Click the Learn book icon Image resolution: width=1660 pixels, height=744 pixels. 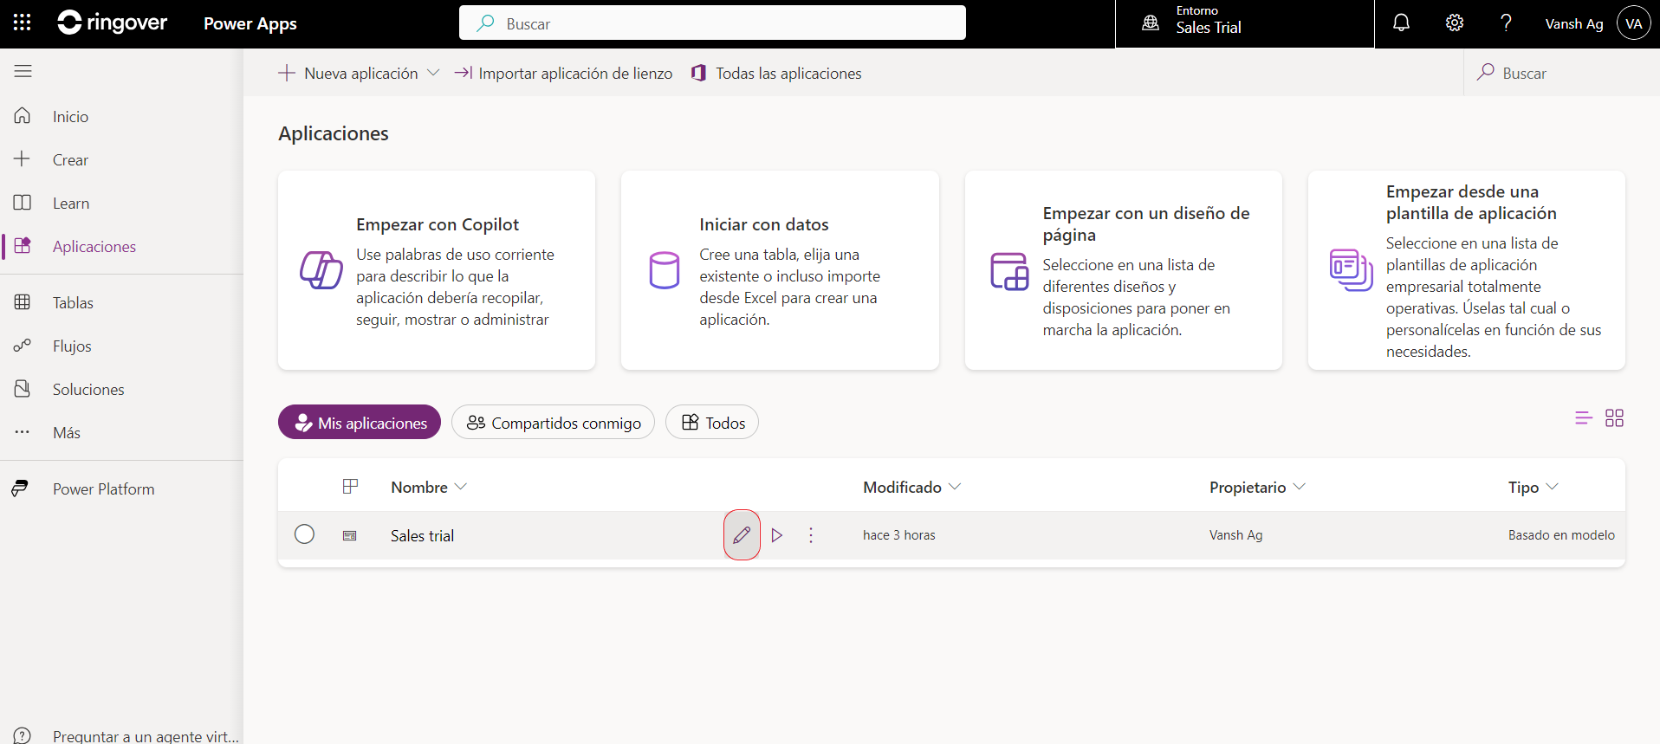click(23, 203)
